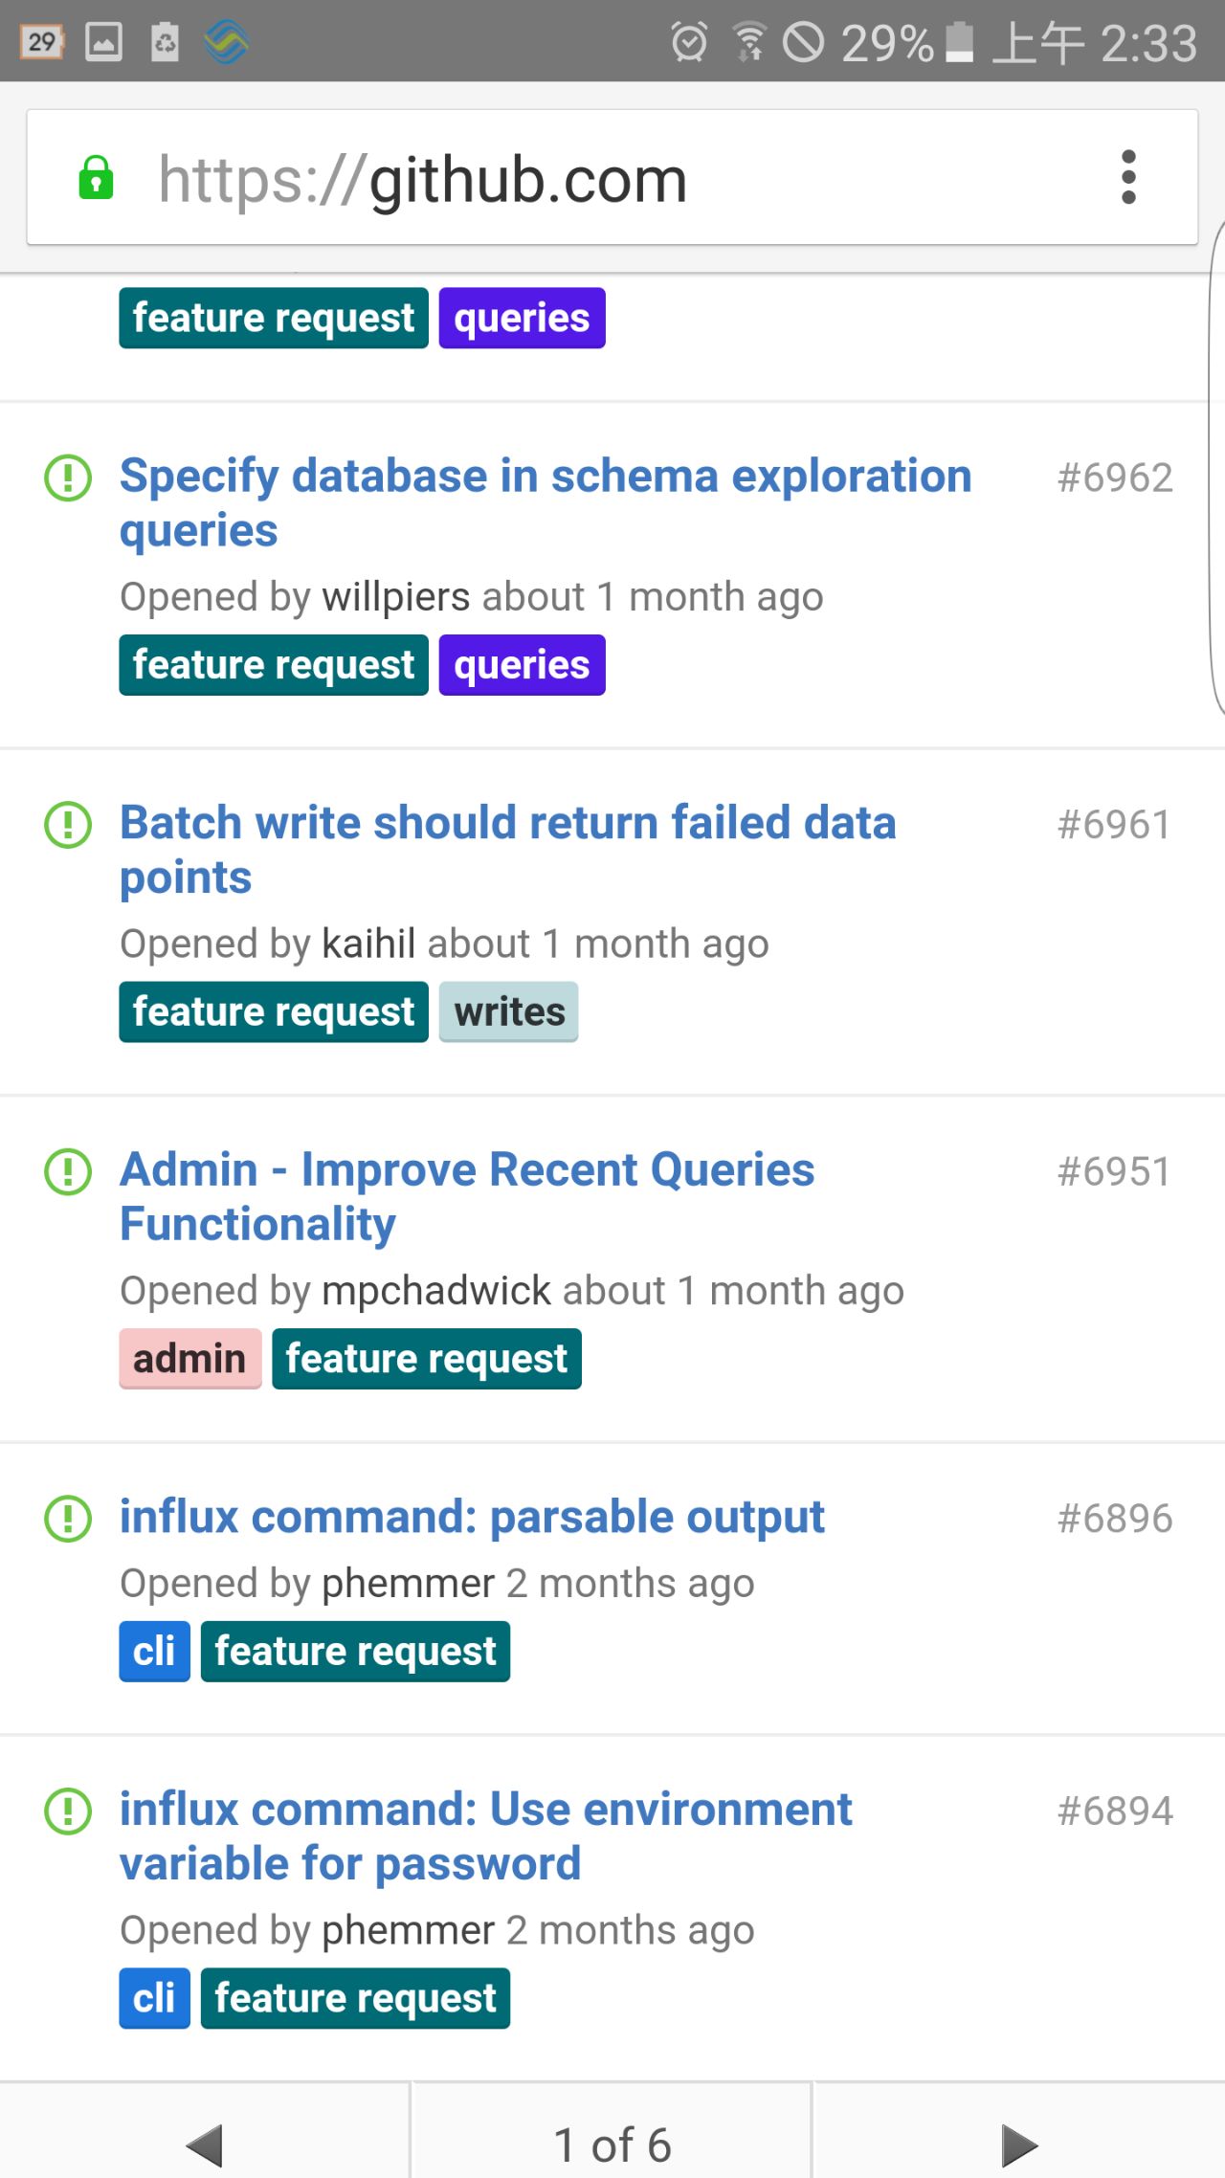Go to the next page arrow
This screenshot has width=1225, height=2178.
tap(1019, 2145)
